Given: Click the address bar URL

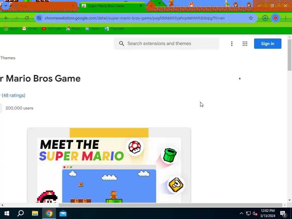Looking at the screenshot, I should [x=135, y=18].
